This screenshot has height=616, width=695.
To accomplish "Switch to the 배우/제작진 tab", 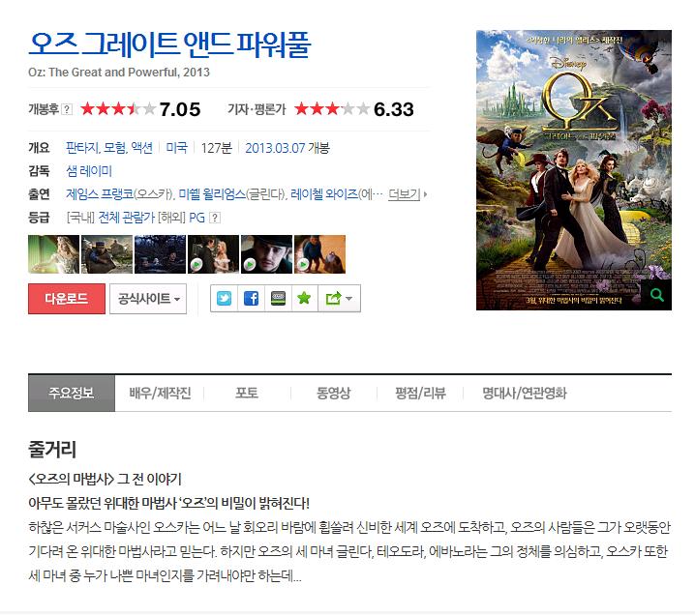I will pyautogui.click(x=160, y=394).
